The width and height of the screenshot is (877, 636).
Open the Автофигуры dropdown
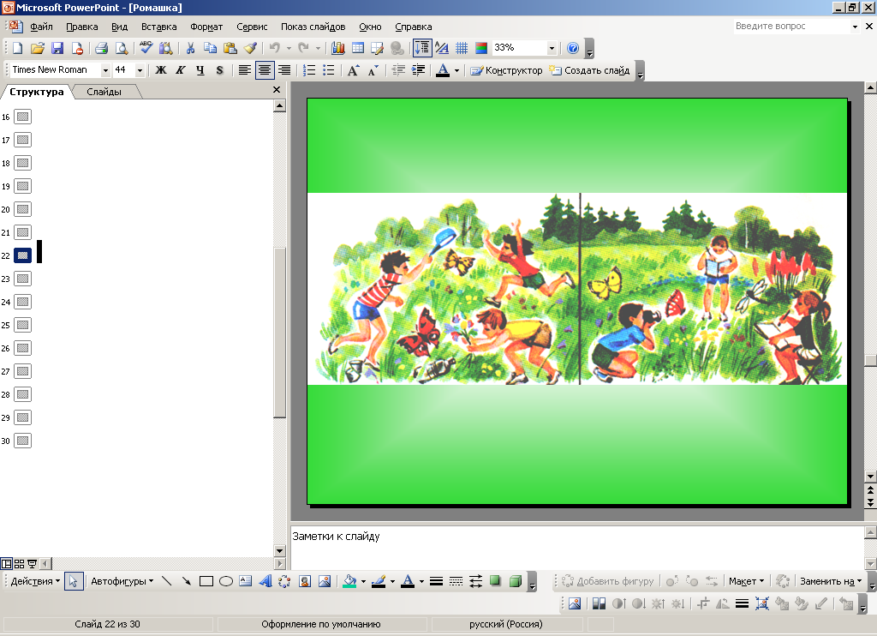(x=122, y=581)
